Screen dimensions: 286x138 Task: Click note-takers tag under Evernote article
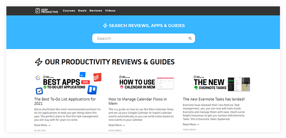pos(190,130)
